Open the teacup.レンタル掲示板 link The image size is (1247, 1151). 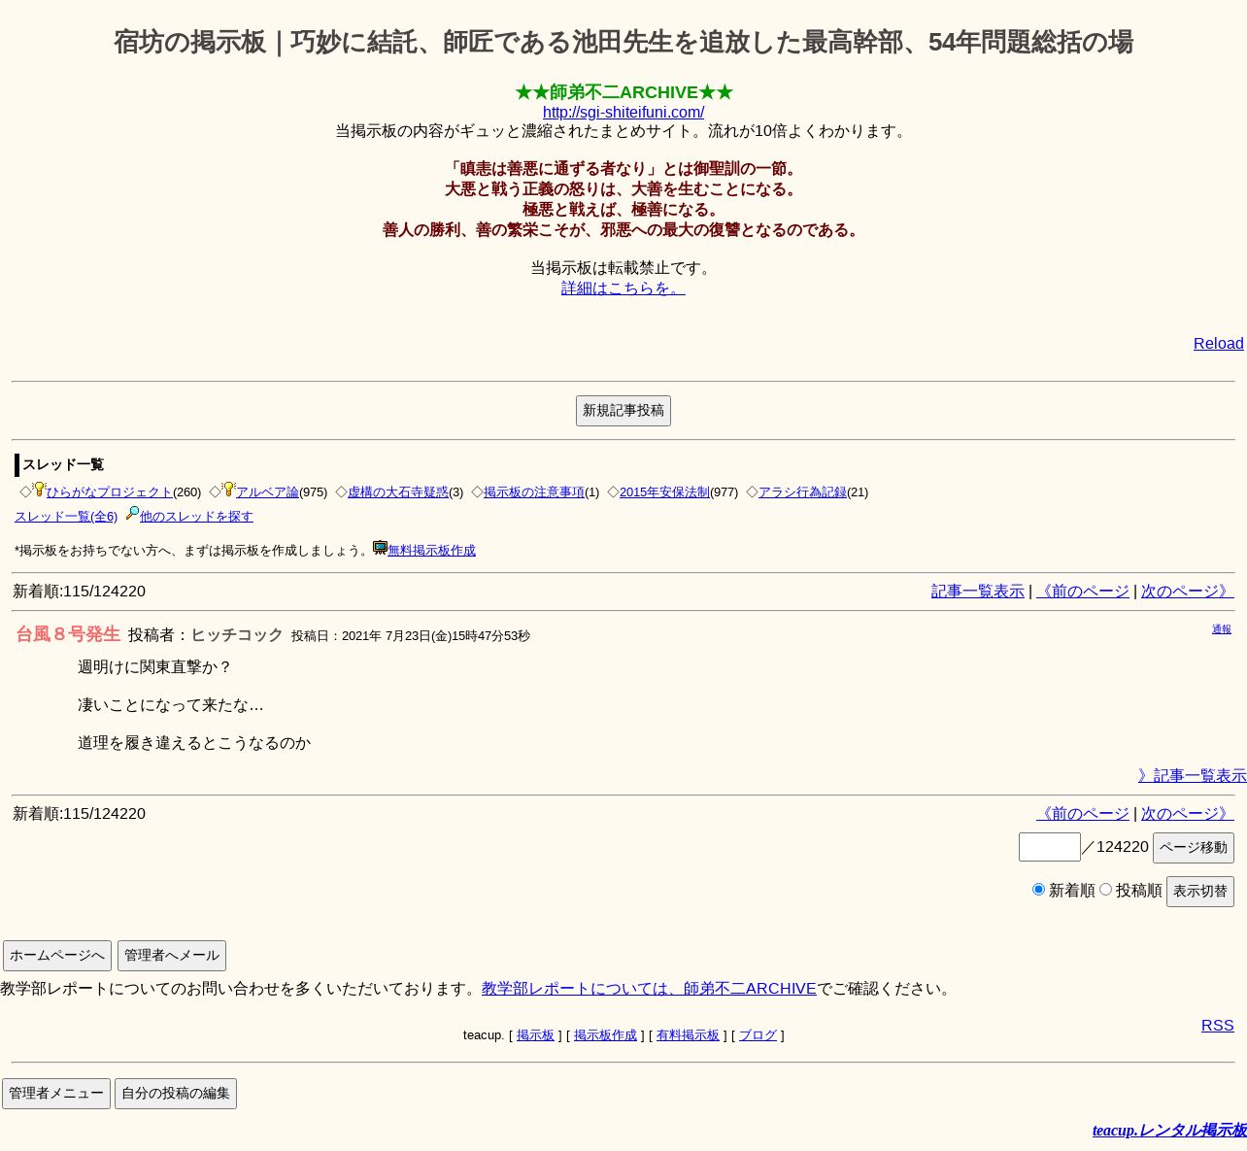coord(1169,1131)
